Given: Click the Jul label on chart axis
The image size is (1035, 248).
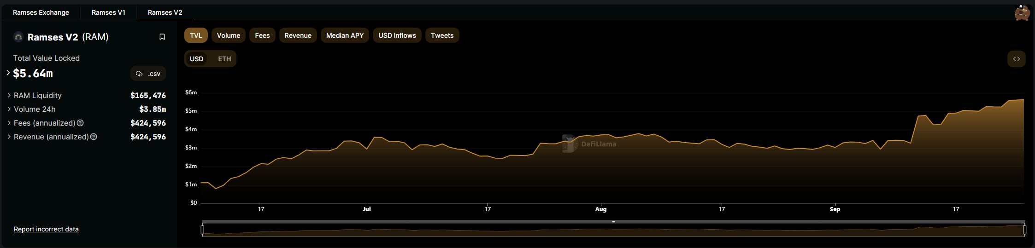Looking at the screenshot, I should pyautogui.click(x=367, y=209).
